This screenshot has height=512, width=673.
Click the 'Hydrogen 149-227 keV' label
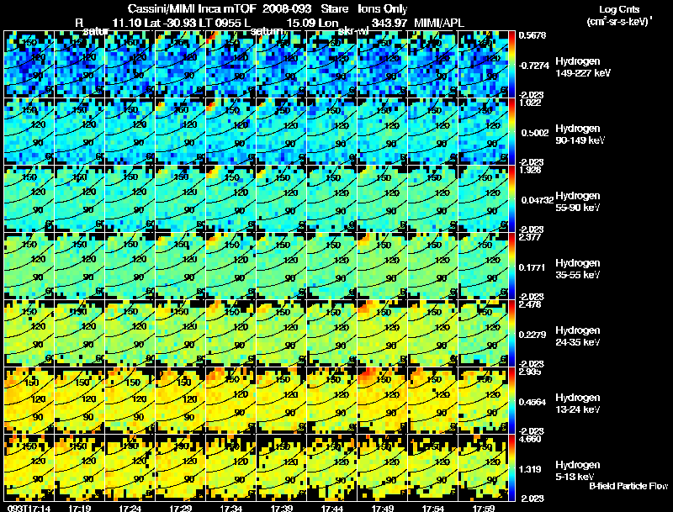(583, 67)
